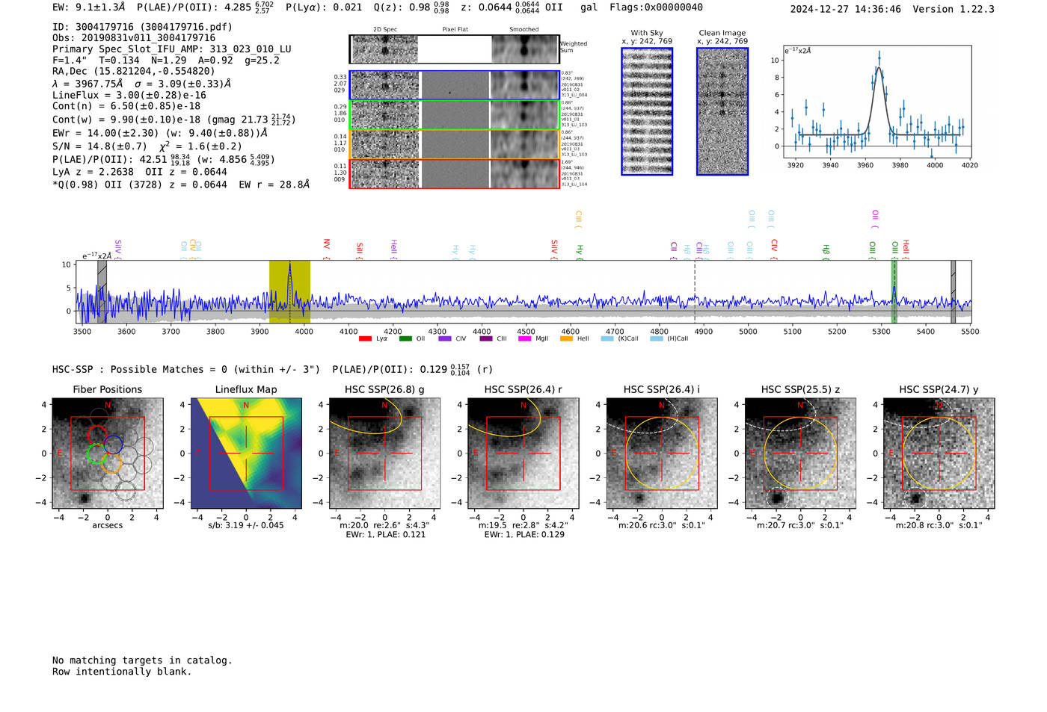Open the Weighted Sum 2D Spec cutout
Screen dimensions: 1047x712
point(385,49)
